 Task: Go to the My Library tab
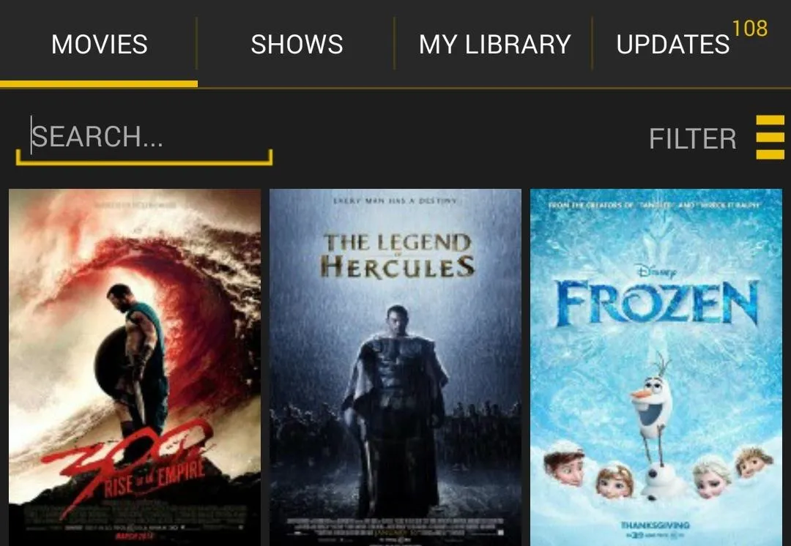[494, 45]
